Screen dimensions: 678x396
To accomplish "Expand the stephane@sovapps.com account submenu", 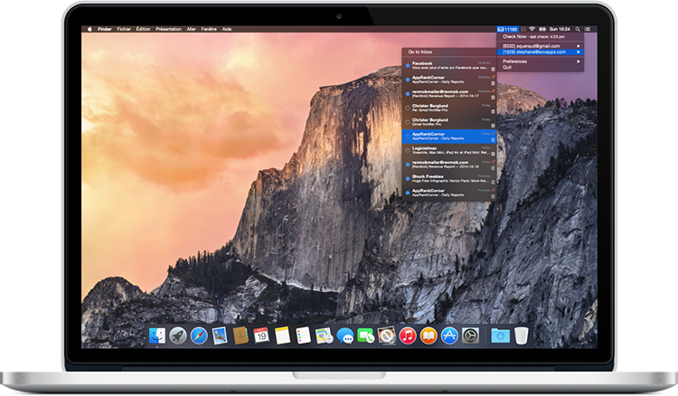I will click(x=579, y=52).
